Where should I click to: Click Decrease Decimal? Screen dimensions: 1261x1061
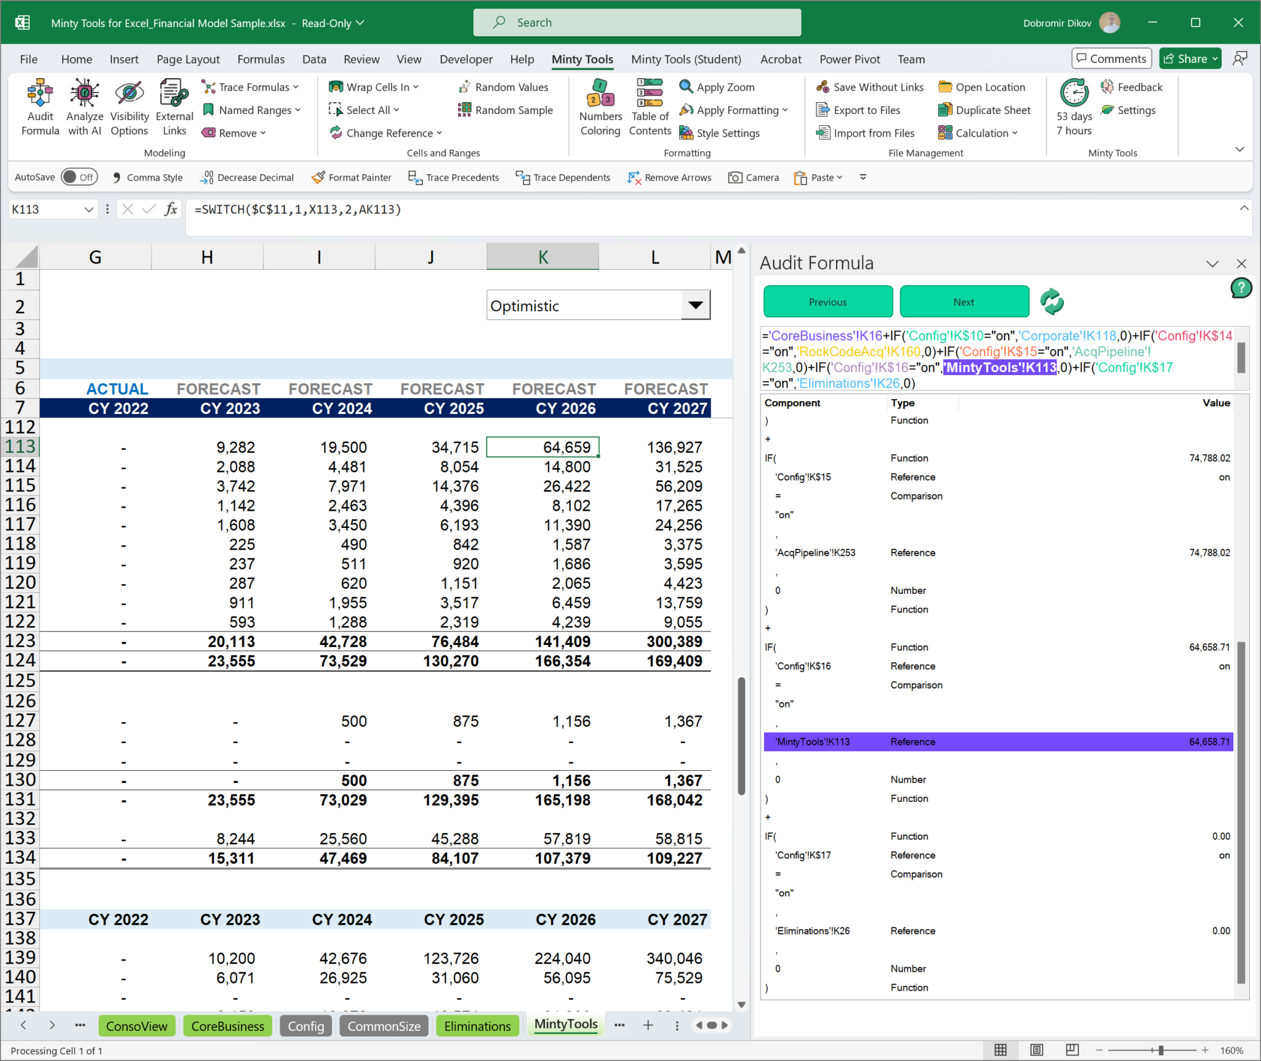(x=247, y=177)
